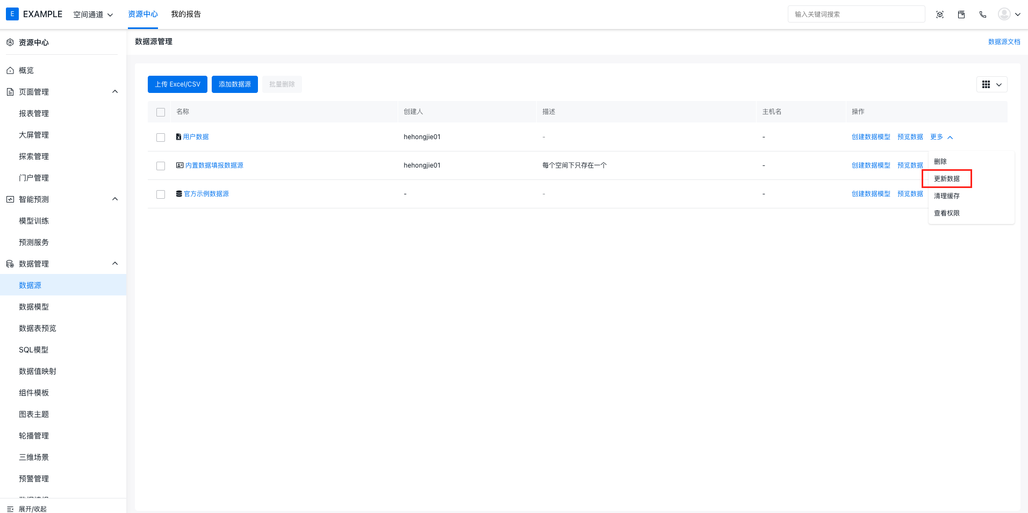Click the 上传 Excel/CSV button
Screen dimensions: 1028x513
click(177, 84)
